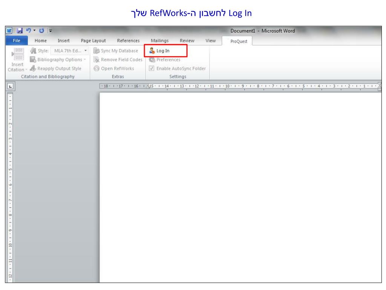Click the Bibliography Options icon

pyautogui.click(x=33, y=59)
